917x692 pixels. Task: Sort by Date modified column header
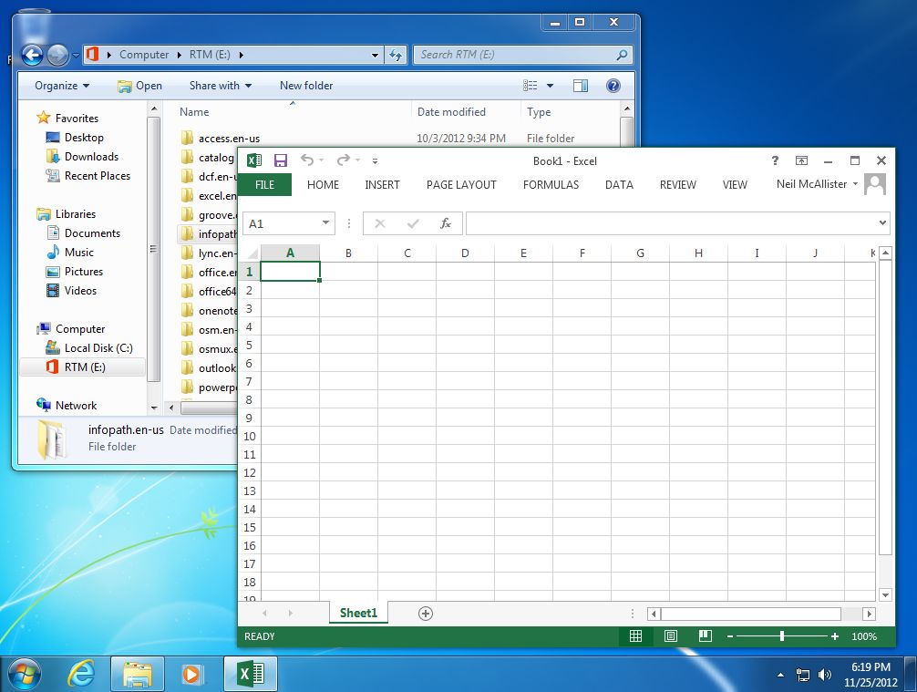(451, 112)
